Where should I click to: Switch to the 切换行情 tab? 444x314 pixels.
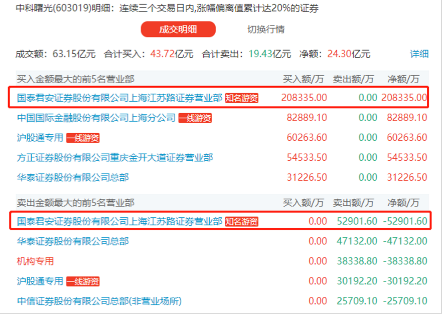tap(266, 30)
